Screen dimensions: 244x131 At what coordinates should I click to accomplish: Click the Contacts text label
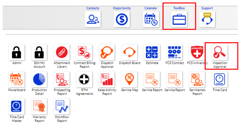tap(93, 8)
